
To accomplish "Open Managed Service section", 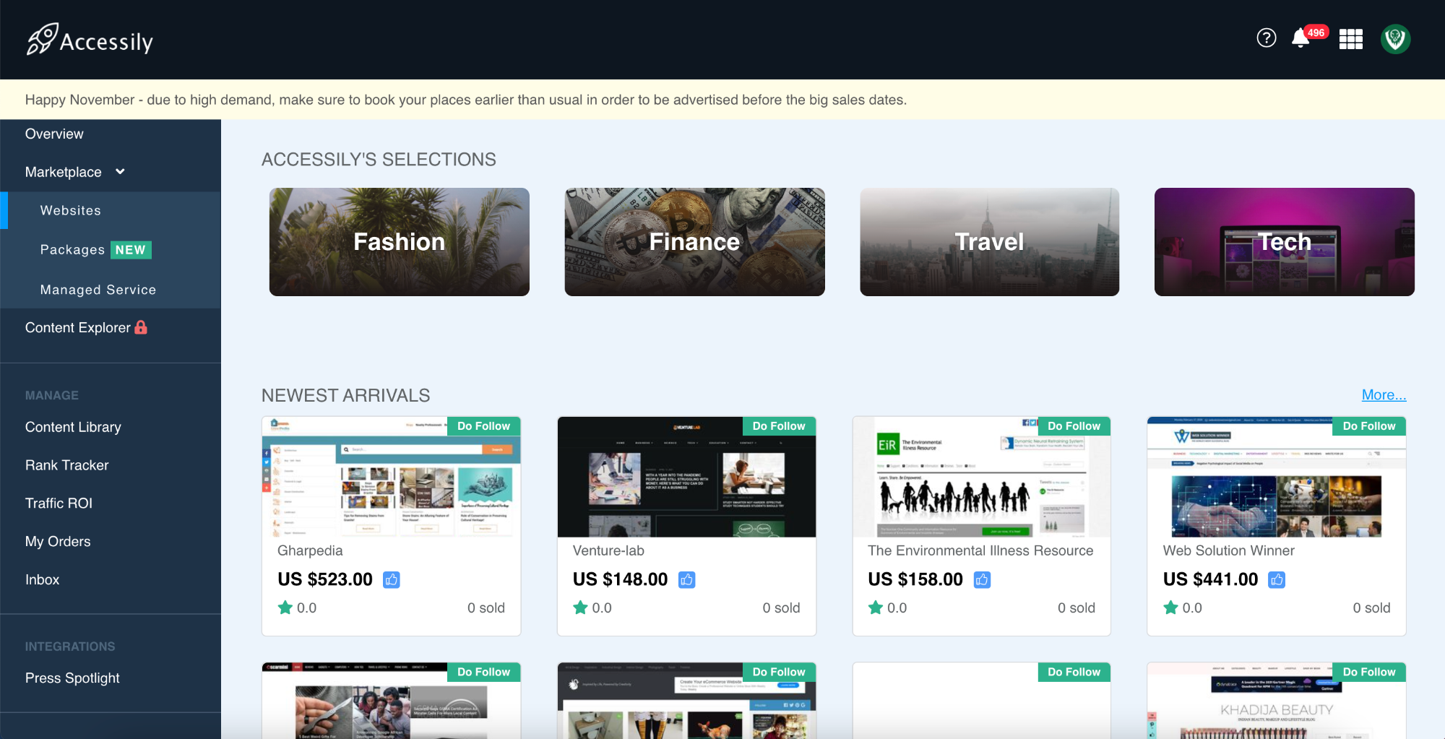I will coord(98,289).
